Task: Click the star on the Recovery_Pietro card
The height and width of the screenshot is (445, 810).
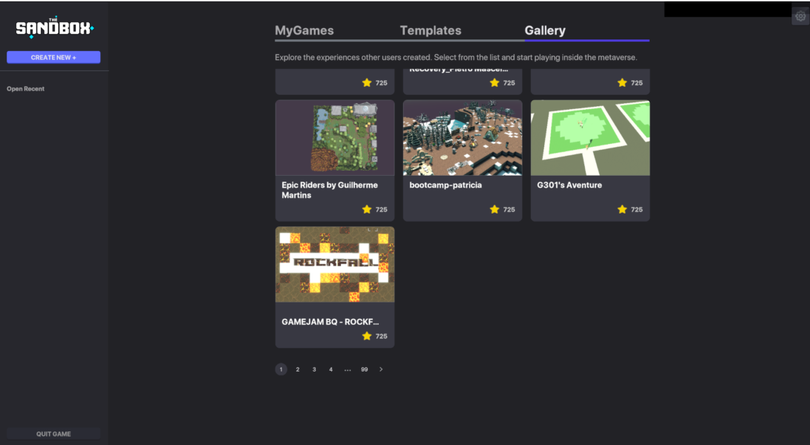Action: click(x=494, y=82)
